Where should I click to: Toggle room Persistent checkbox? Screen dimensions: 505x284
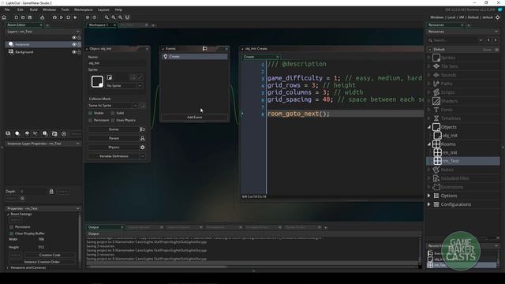click(x=12, y=227)
